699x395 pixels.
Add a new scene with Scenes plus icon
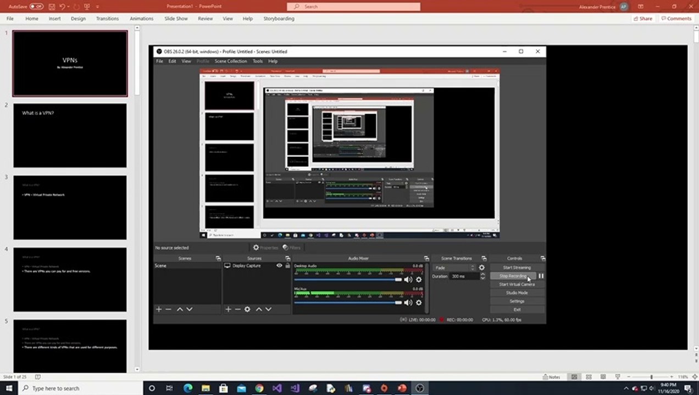pos(159,309)
